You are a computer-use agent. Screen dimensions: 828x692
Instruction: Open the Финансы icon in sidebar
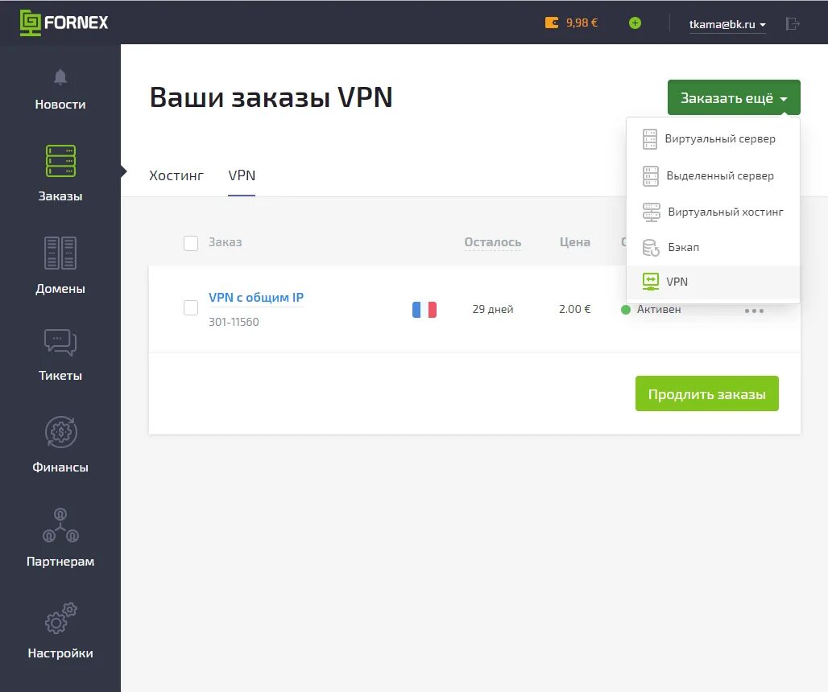60,432
